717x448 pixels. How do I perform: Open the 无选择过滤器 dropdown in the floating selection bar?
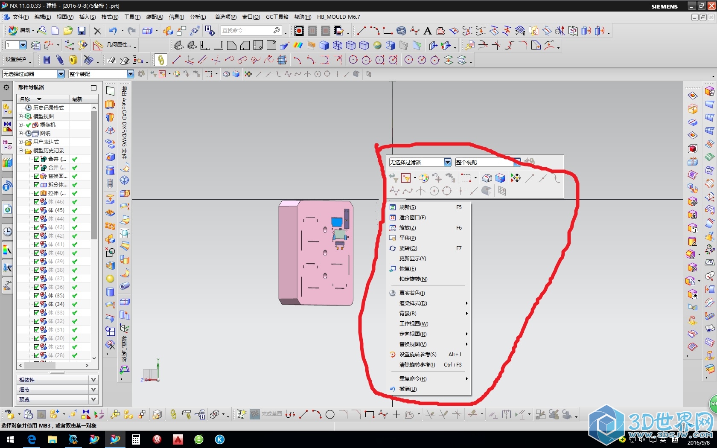(x=447, y=162)
